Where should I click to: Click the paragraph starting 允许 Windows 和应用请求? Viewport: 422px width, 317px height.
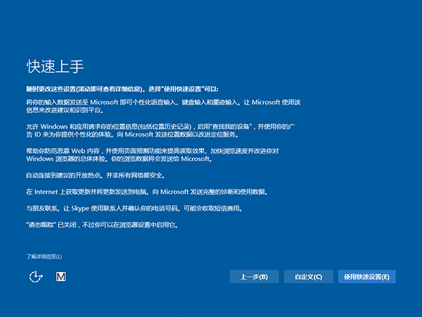coord(160,130)
